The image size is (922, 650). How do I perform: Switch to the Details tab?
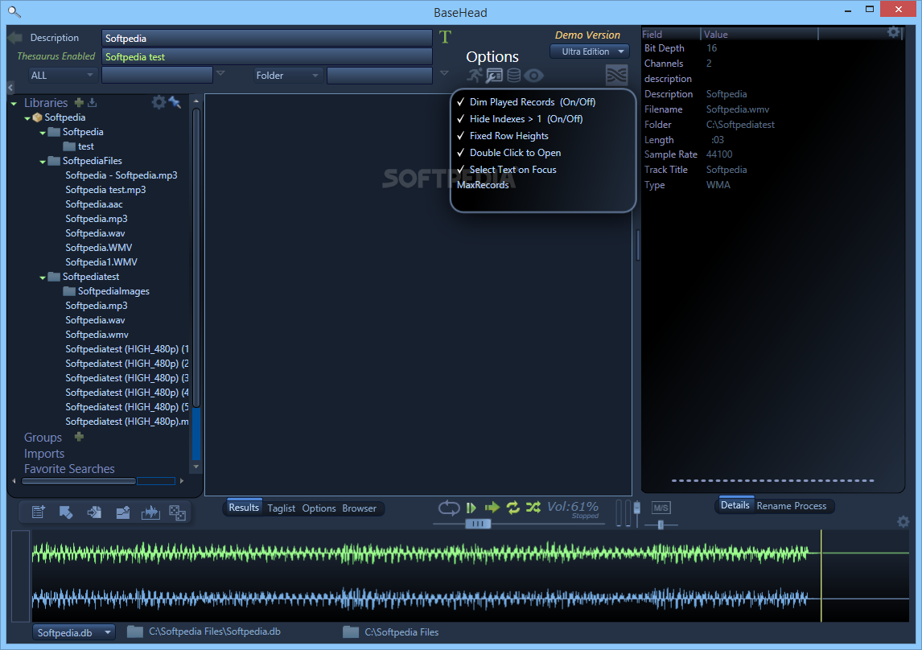735,505
